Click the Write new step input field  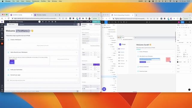pyautogui.click(x=43, y=80)
